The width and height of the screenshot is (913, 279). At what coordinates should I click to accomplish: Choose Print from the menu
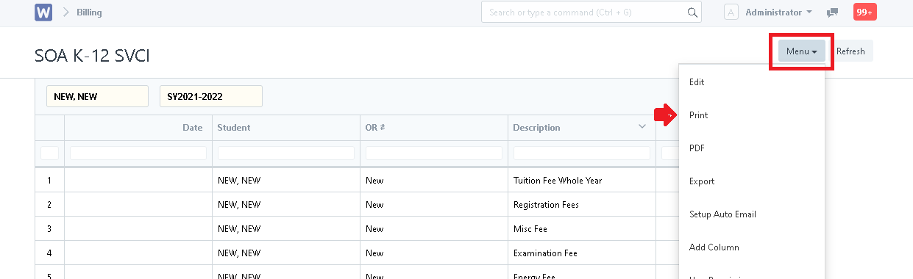click(751, 115)
